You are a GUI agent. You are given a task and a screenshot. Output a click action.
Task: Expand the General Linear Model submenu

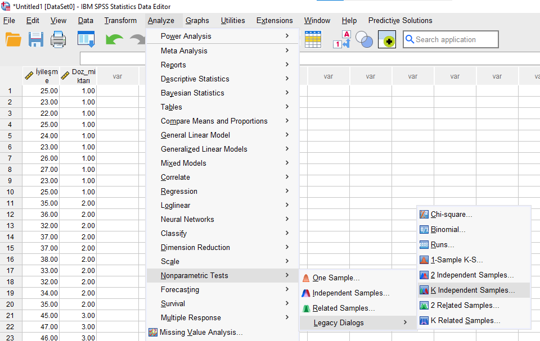click(x=287, y=135)
